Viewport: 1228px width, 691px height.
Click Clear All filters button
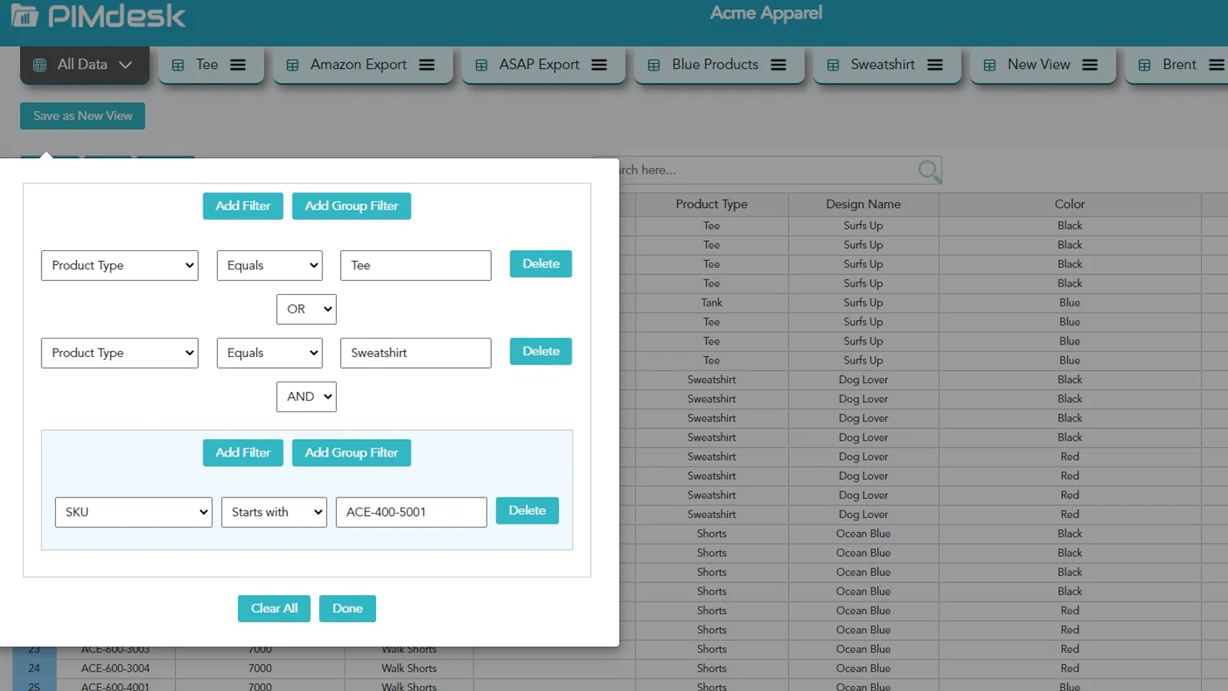pos(274,608)
